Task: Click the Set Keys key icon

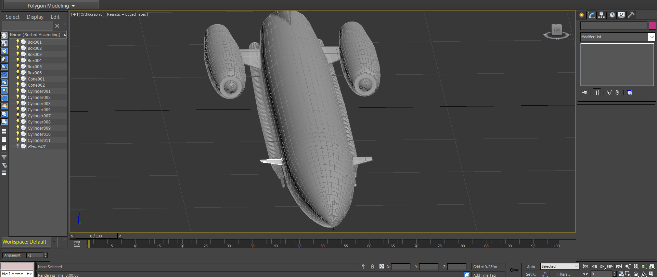Action: 514,270
